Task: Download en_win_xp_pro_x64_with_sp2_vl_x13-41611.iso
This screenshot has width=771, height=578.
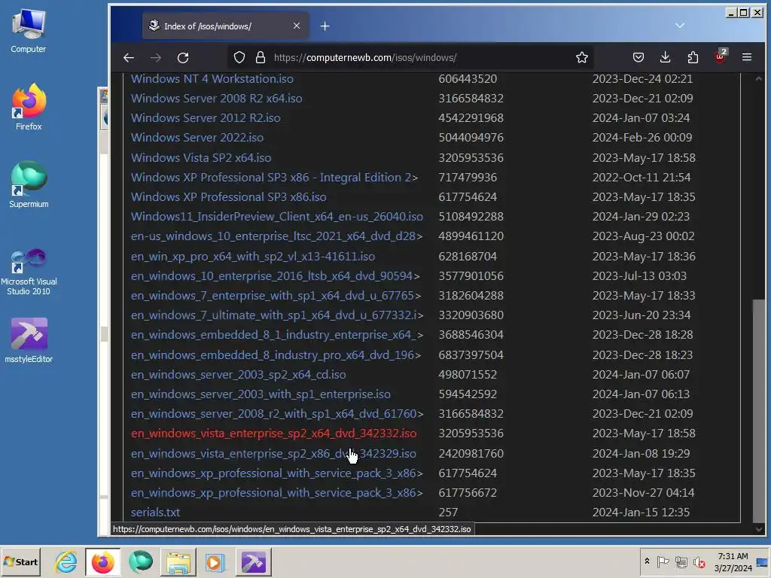Action: coord(253,257)
